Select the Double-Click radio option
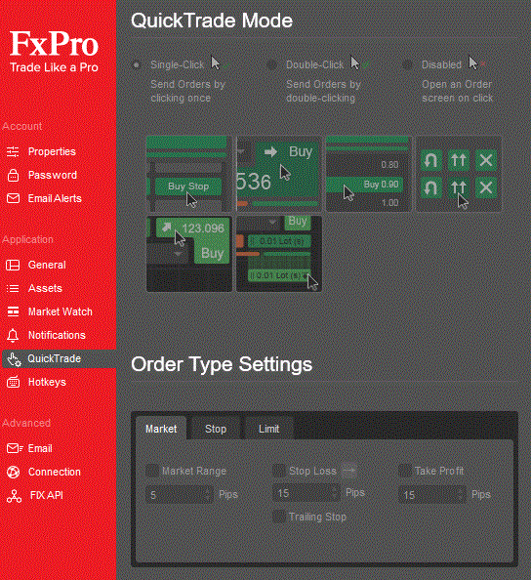 [271, 65]
